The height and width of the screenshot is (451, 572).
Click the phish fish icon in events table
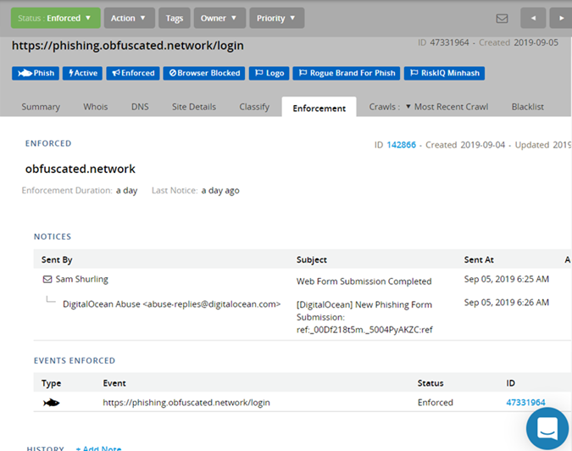[x=52, y=403]
